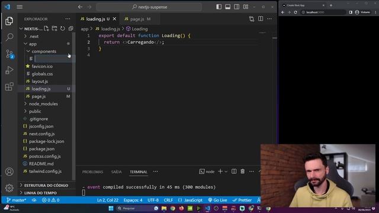Refresh the explorer file tree
Image resolution: width=379 pixels, height=213 pixels.
(x=63, y=28)
